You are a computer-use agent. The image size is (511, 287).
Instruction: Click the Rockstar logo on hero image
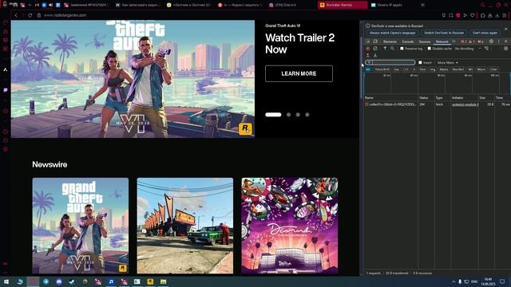(x=245, y=129)
